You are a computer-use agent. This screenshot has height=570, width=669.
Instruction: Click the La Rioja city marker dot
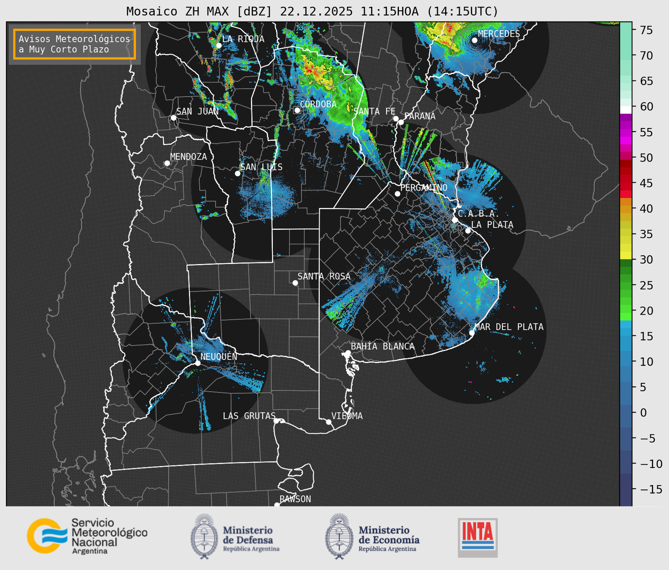219,45
